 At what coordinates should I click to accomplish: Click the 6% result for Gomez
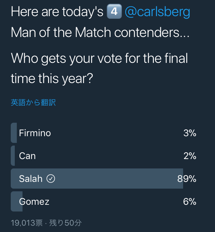click(x=190, y=201)
